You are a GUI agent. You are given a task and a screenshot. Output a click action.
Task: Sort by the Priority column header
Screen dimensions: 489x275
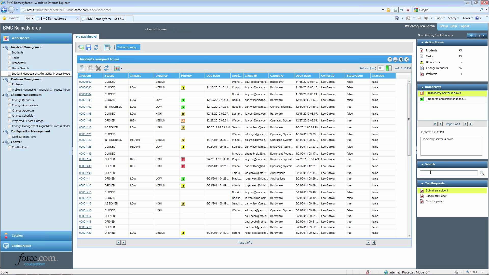pyautogui.click(x=192, y=76)
